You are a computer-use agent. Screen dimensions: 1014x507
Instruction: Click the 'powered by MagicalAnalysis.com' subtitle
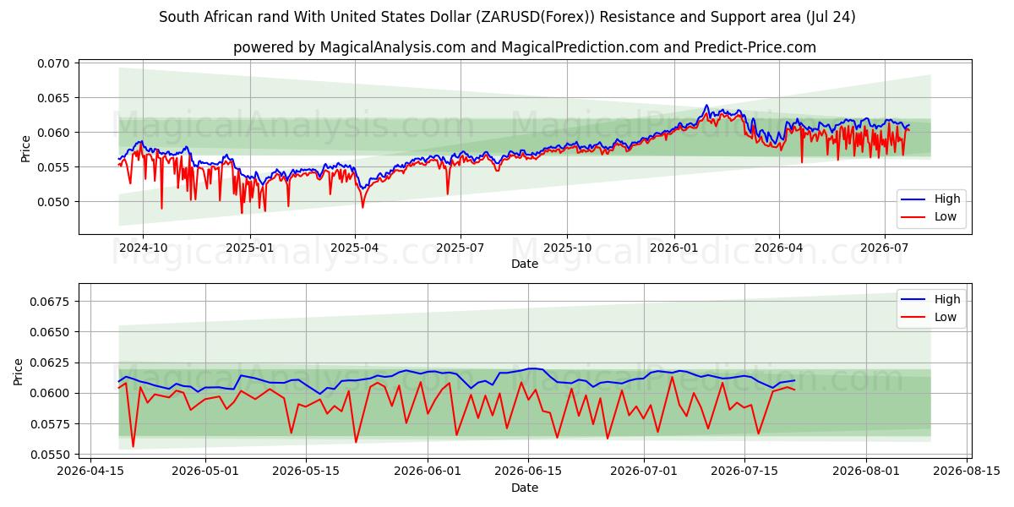(525, 47)
